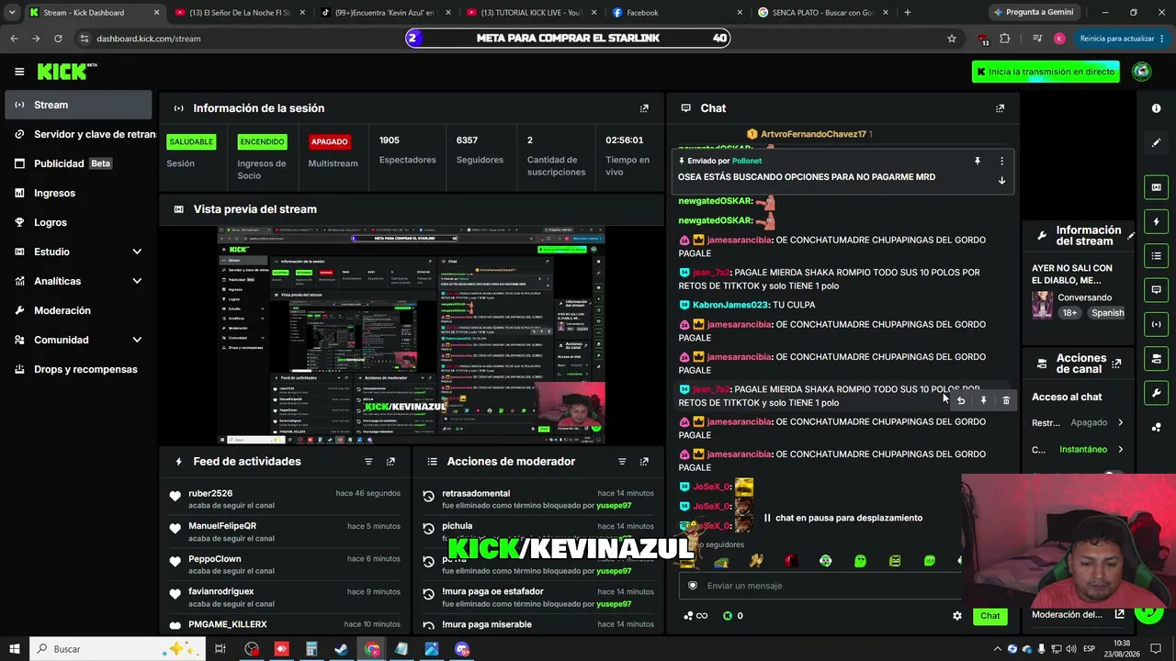Open Steam from the taskbar
The width and height of the screenshot is (1176, 661).
coord(341,649)
